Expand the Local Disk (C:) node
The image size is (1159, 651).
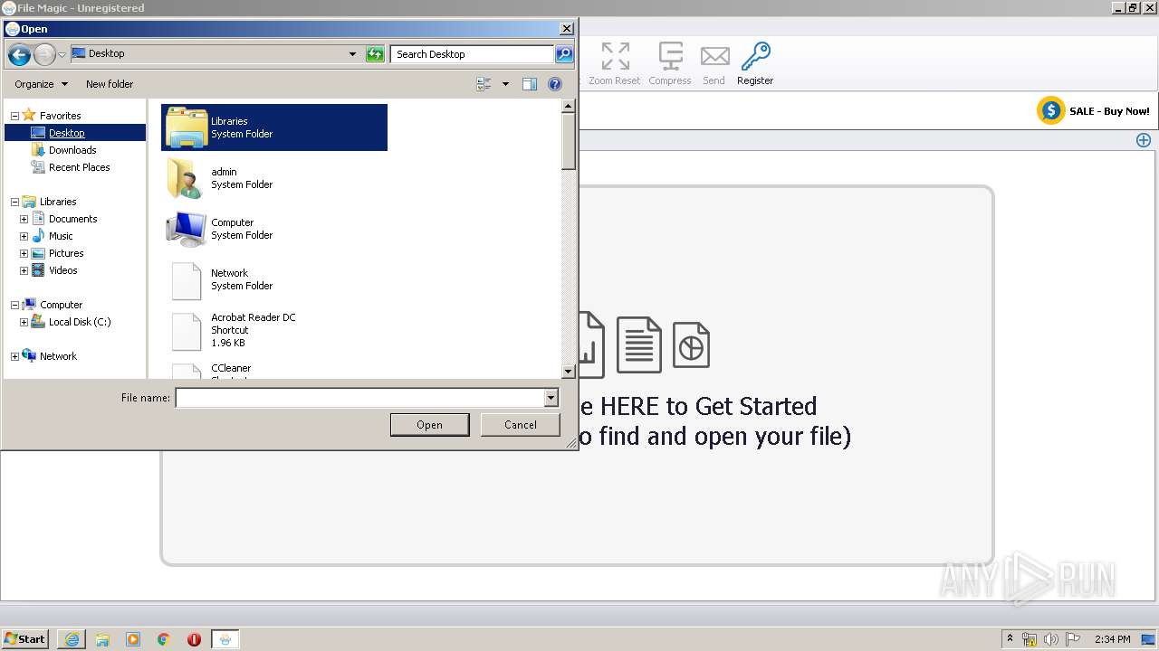(24, 322)
